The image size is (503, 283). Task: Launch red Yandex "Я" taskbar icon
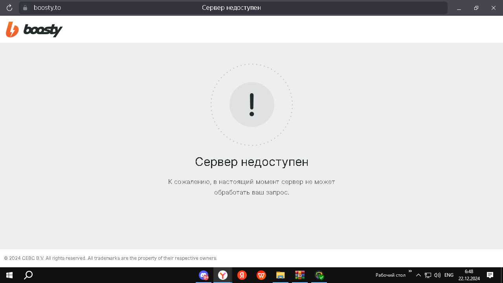click(242, 275)
